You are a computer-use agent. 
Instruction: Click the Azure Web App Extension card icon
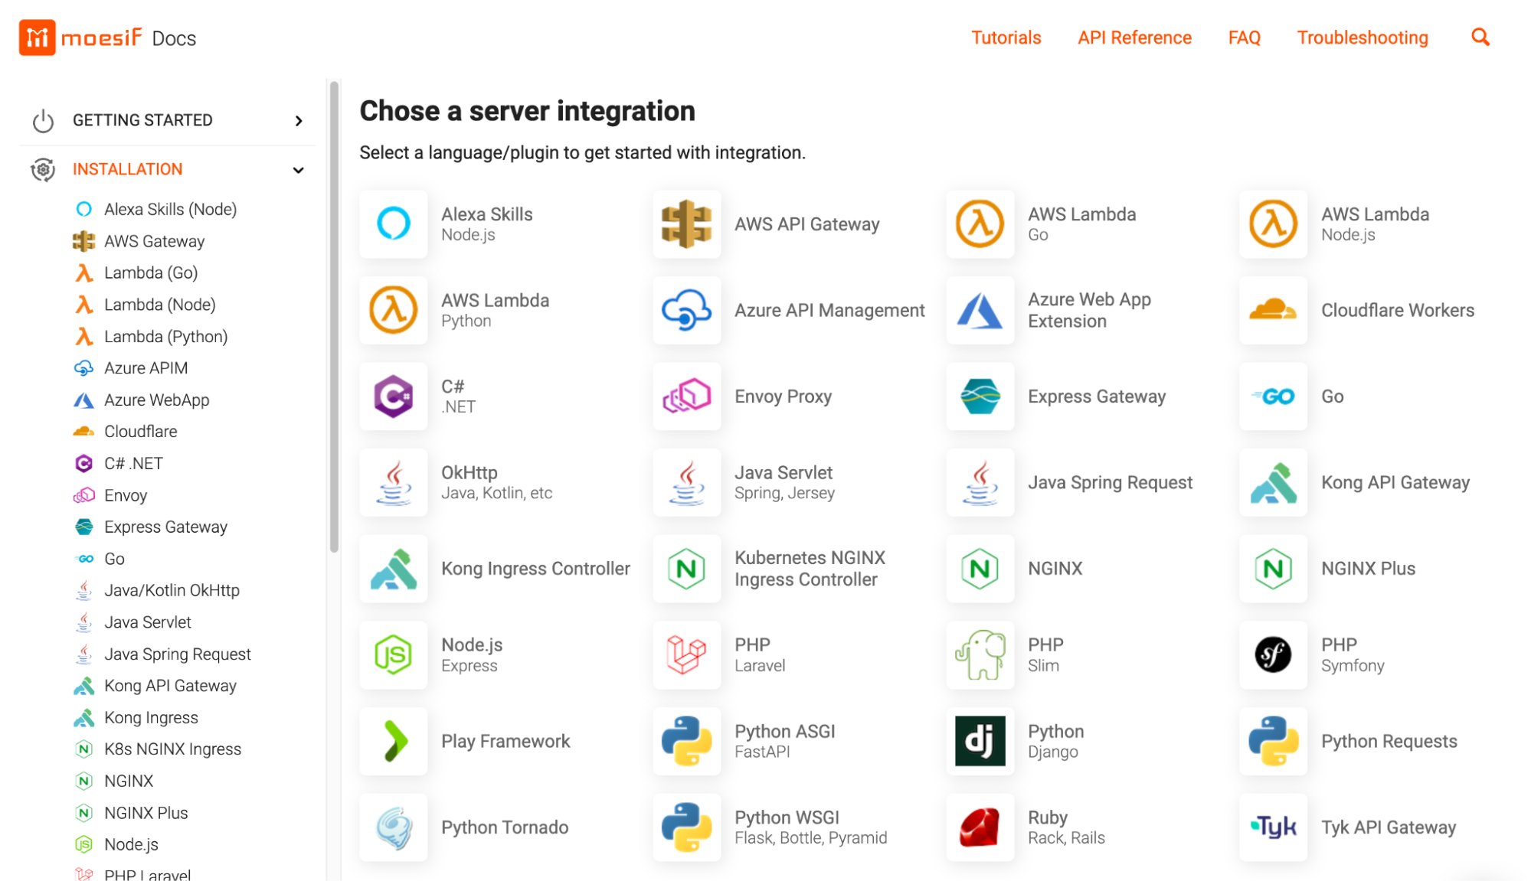980,310
